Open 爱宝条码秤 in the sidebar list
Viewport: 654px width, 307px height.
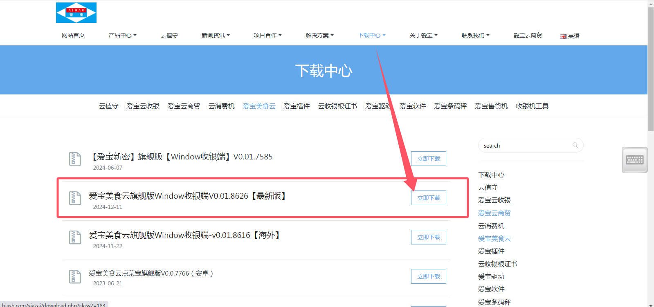[x=494, y=302]
